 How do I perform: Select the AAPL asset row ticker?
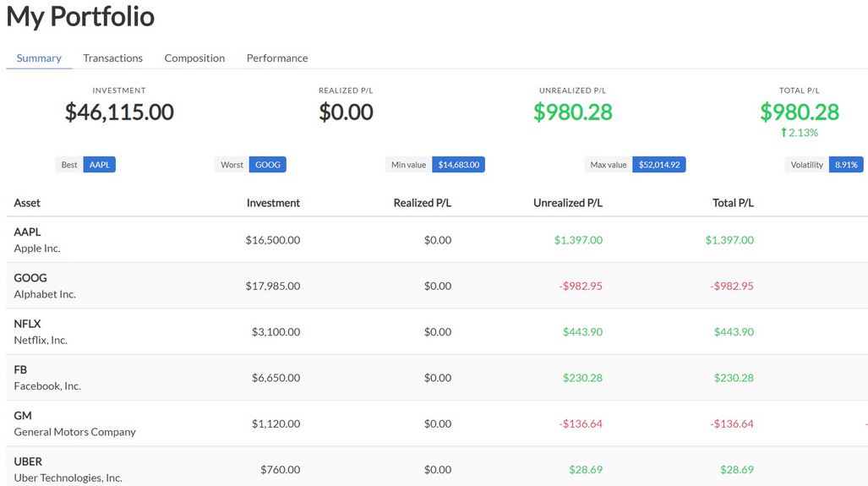[27, 232]
